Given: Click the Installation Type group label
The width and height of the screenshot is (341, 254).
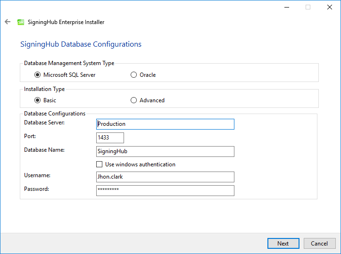Looking at the screenshot, I should (x=44, y=89).
